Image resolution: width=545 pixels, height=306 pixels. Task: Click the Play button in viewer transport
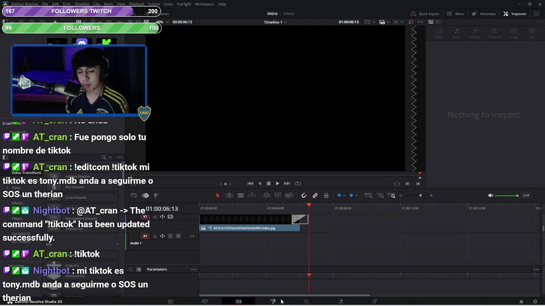click(277, 184)
